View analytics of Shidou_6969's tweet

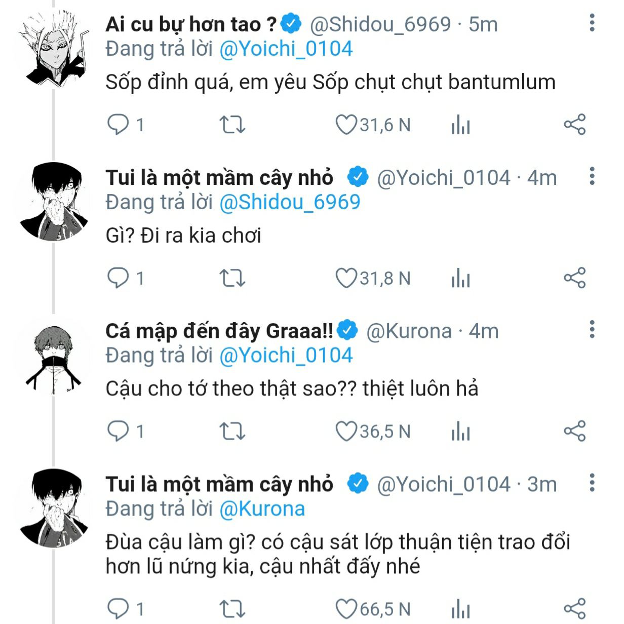[460, 125]
